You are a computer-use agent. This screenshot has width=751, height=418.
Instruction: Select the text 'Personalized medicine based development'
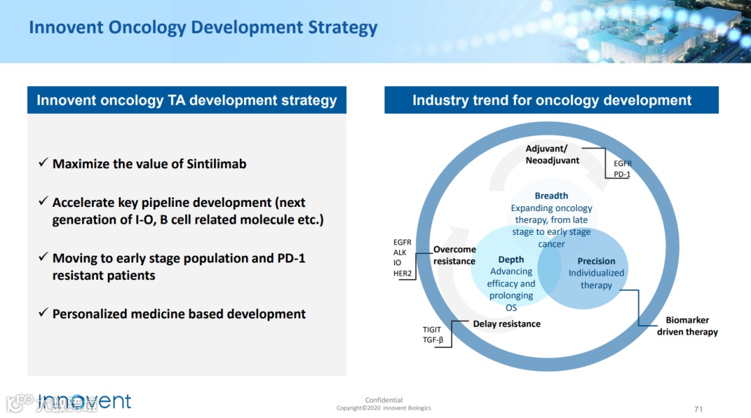coord(179,315)
